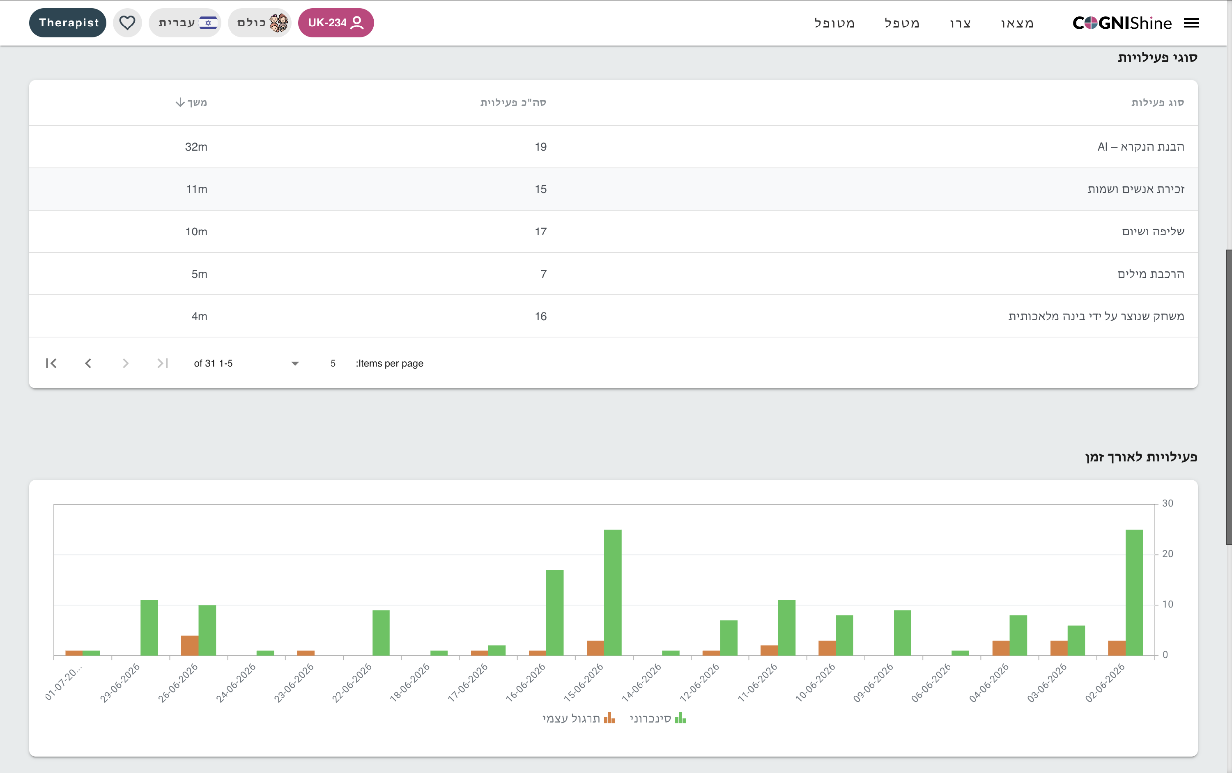This screenshot has height=773, width=1232.
Task: Click the heart favorites icon
Action: point(127,23)
